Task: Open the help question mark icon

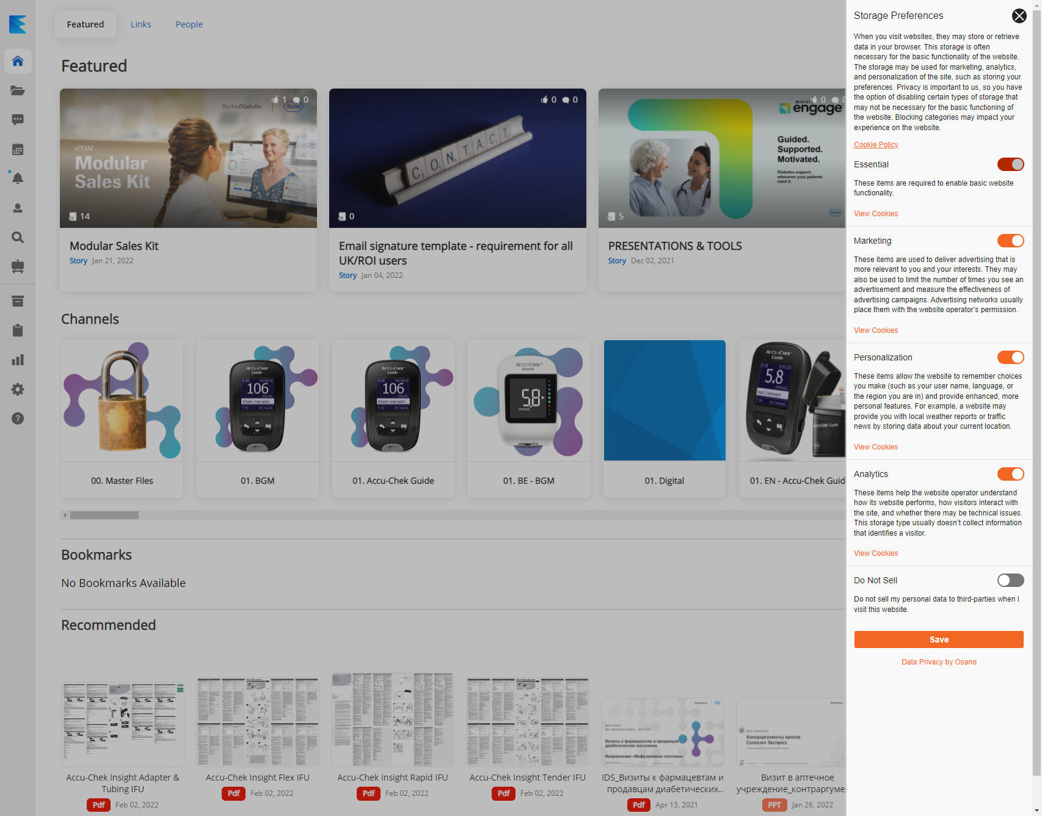Action: (x=18, y=418)
